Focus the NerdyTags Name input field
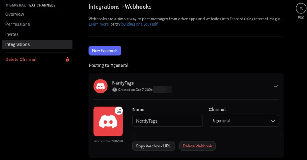The image size is (307, 160). tap(168, 121)
